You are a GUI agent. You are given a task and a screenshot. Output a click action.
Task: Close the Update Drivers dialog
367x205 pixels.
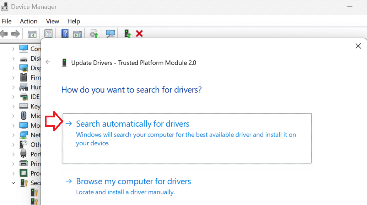click(358, 46)
